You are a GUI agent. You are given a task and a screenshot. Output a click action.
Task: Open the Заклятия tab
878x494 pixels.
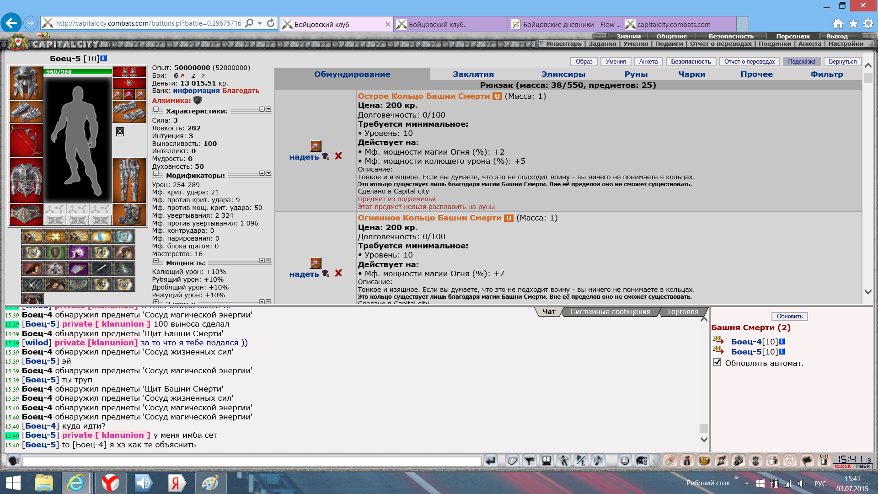[x=473, y=74]
